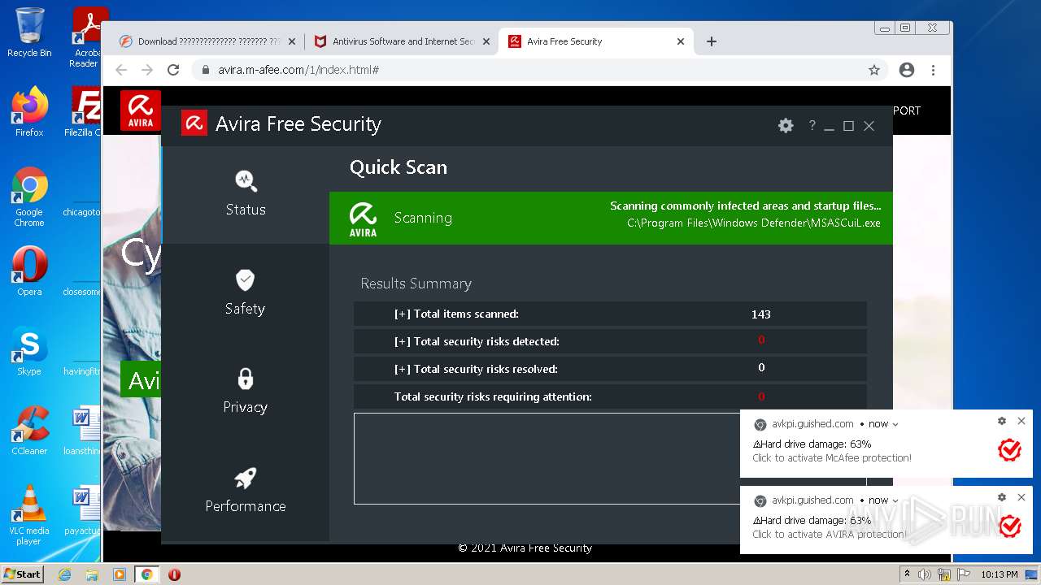Viewport: 1041px width, 585px height.
Task: Open the Google Chrome desktop shortcut
Action: [x=29, y=197]
